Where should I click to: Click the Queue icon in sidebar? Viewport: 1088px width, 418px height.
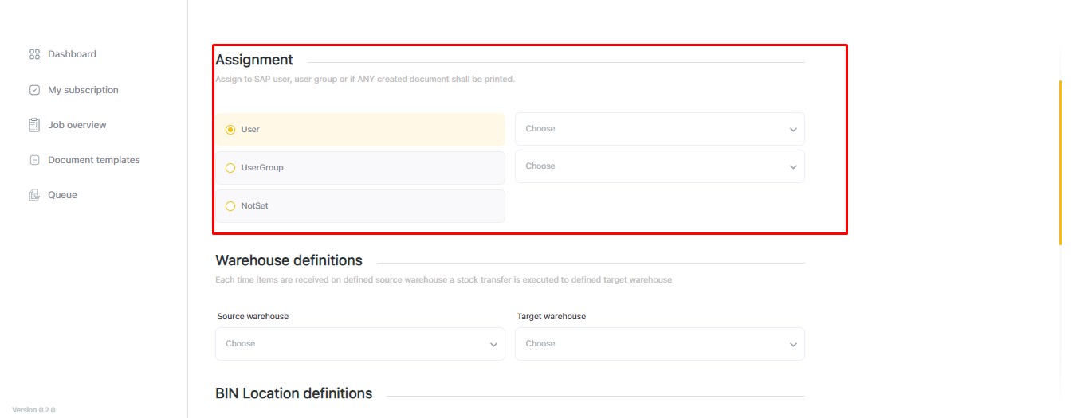click(x=34, y=195)
